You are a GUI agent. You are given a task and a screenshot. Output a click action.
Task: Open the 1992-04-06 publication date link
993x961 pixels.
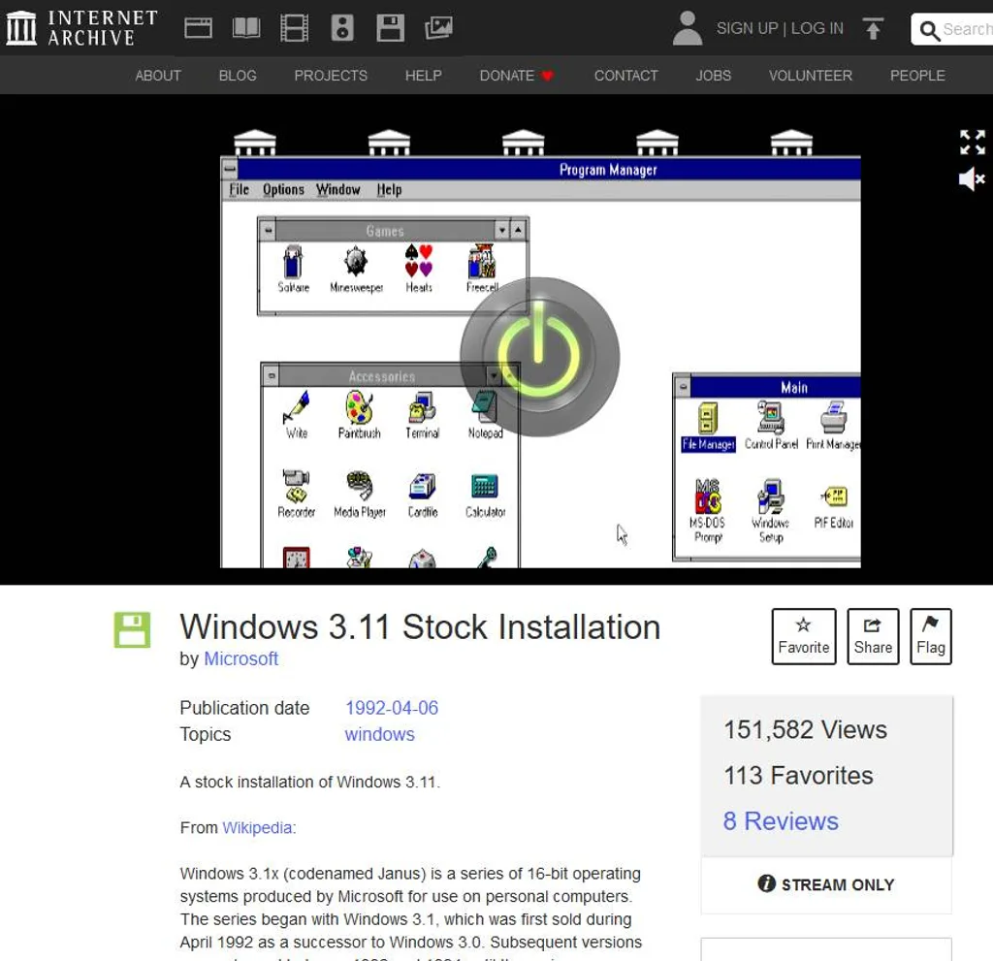[x=392, y=708]
